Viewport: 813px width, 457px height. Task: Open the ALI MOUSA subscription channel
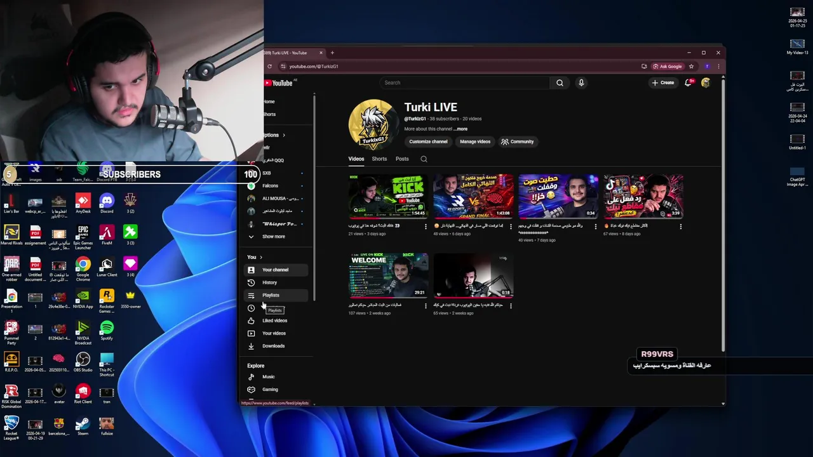tap(277, 199)
